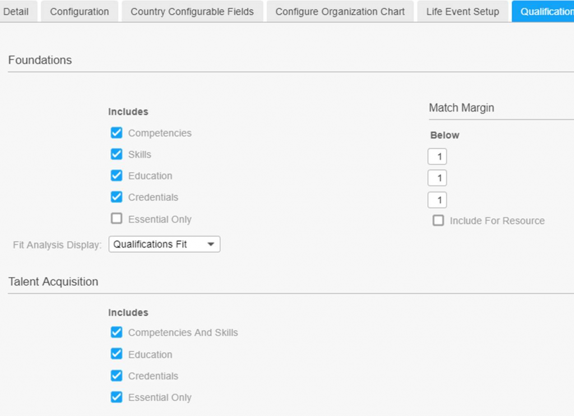Click the Match Margin heading
This screenshot has width=574, height=416.
click(x=462, y=108)
